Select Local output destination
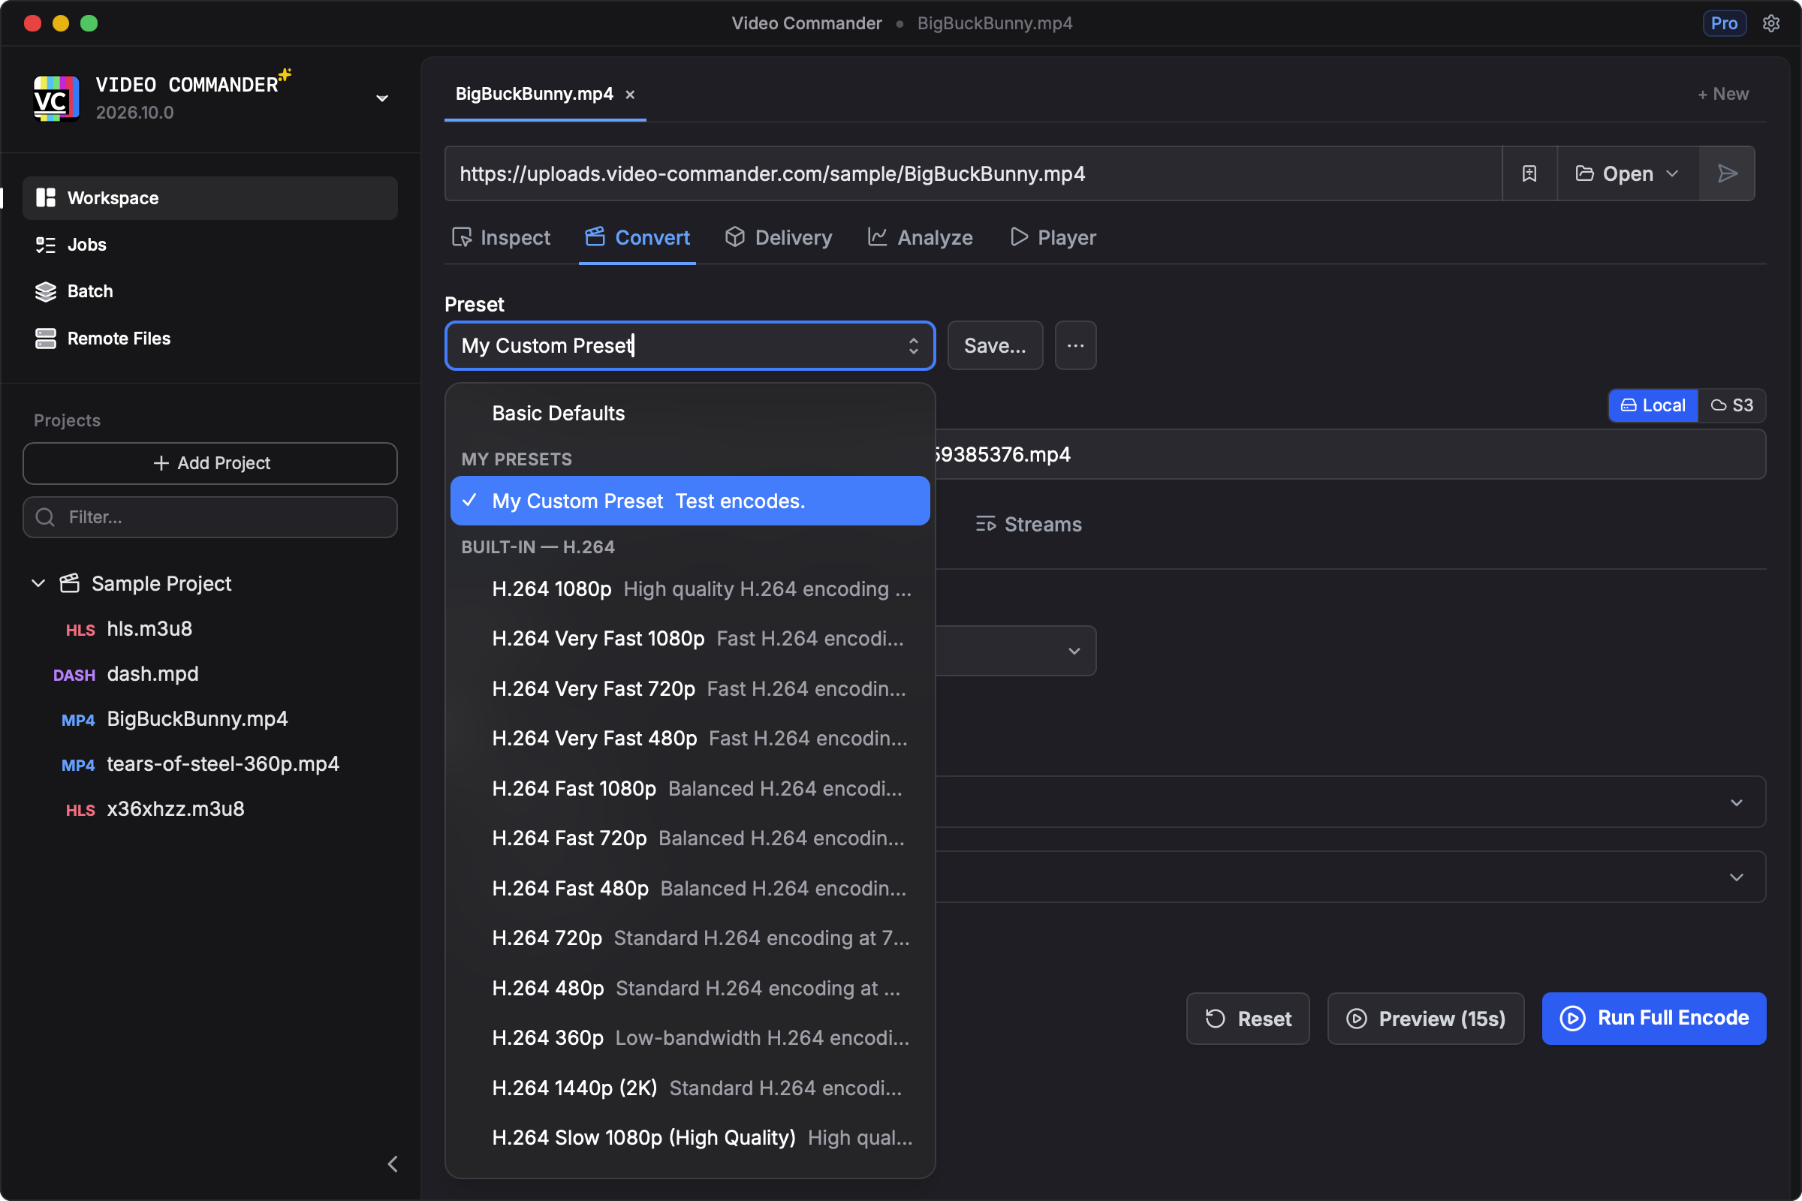Image resolution: width=1802 pixels, height=1201 pixels. click(x=1653, y=405)
